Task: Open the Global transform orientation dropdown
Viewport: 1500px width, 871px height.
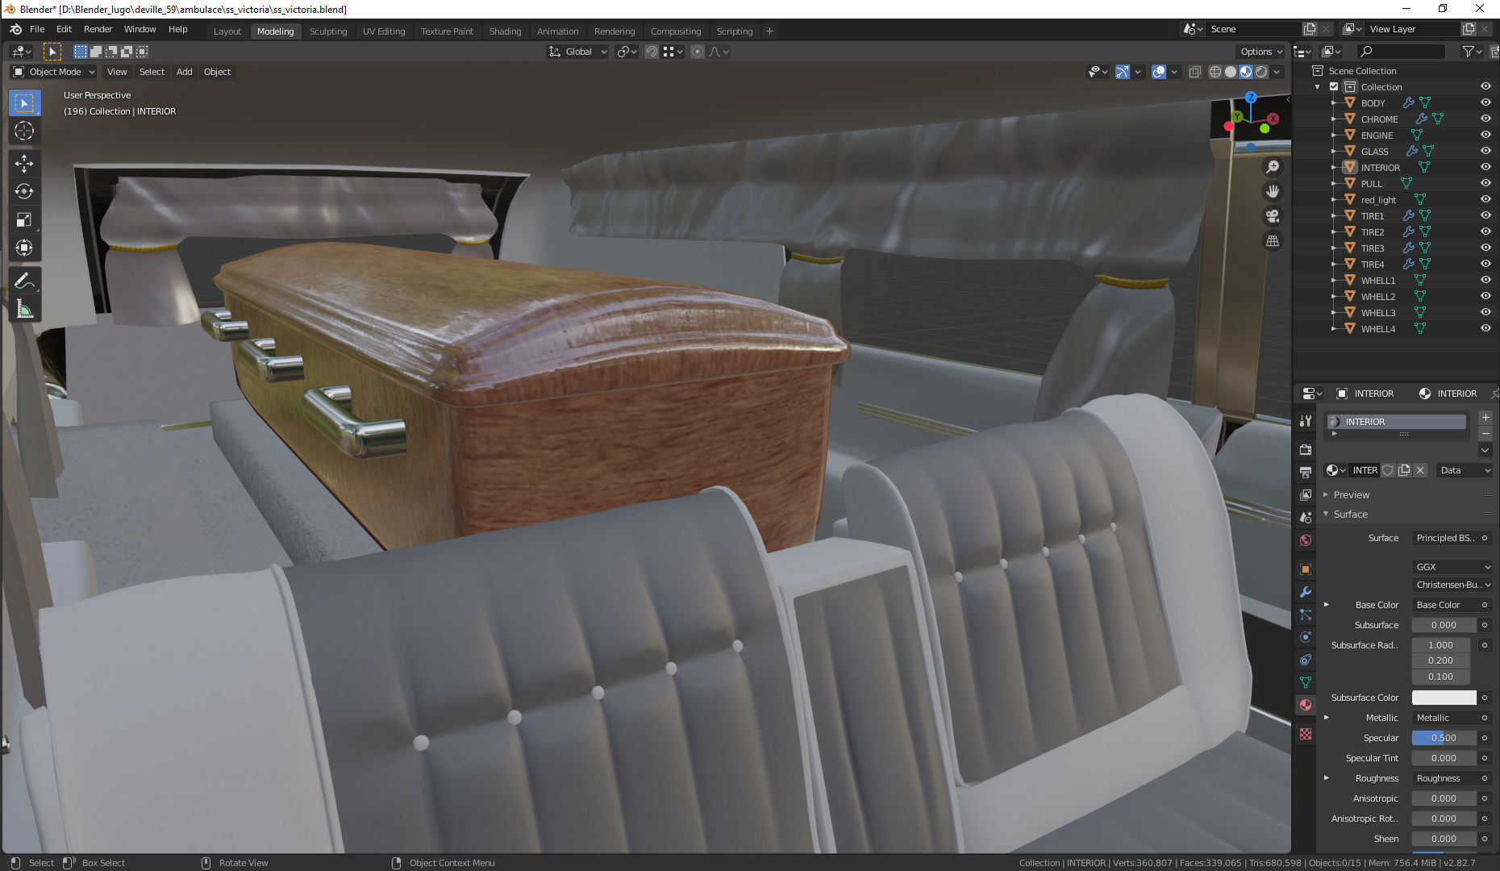Action: (578, 52)
